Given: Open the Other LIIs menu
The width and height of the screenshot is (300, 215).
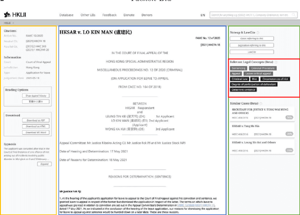Looking at the screenshot, I should click(x=88, y=15).
